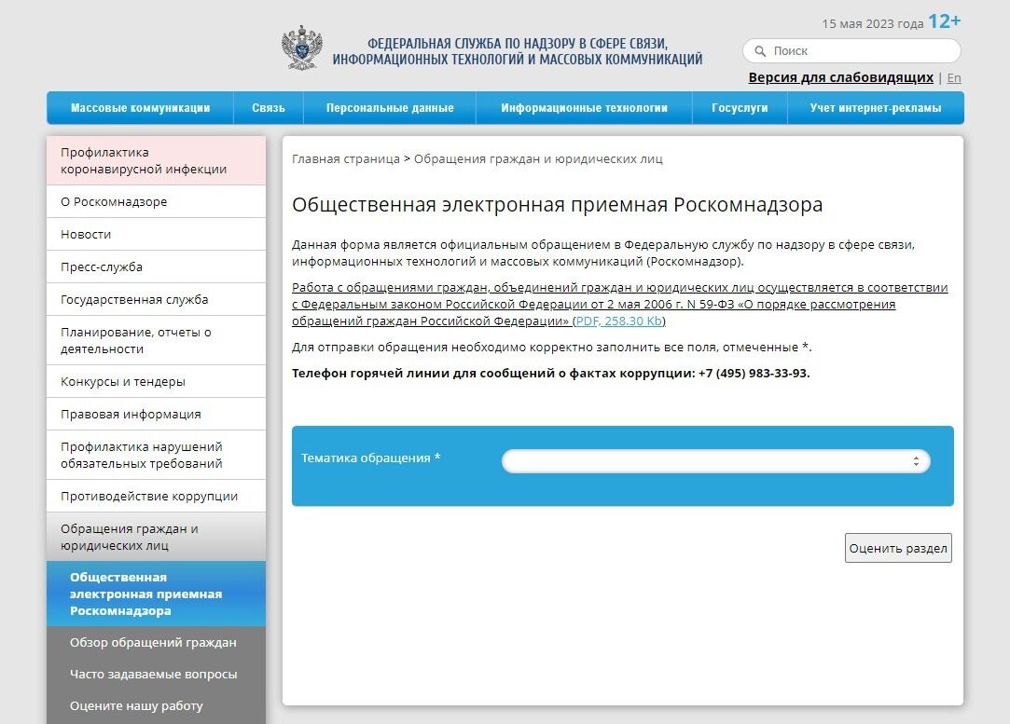Open Персональные данные menu tab

pyautogui.click(x=390, y=107)
